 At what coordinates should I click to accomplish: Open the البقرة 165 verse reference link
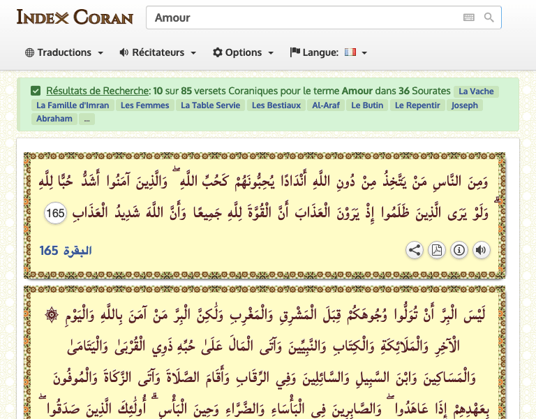(66, 250)
